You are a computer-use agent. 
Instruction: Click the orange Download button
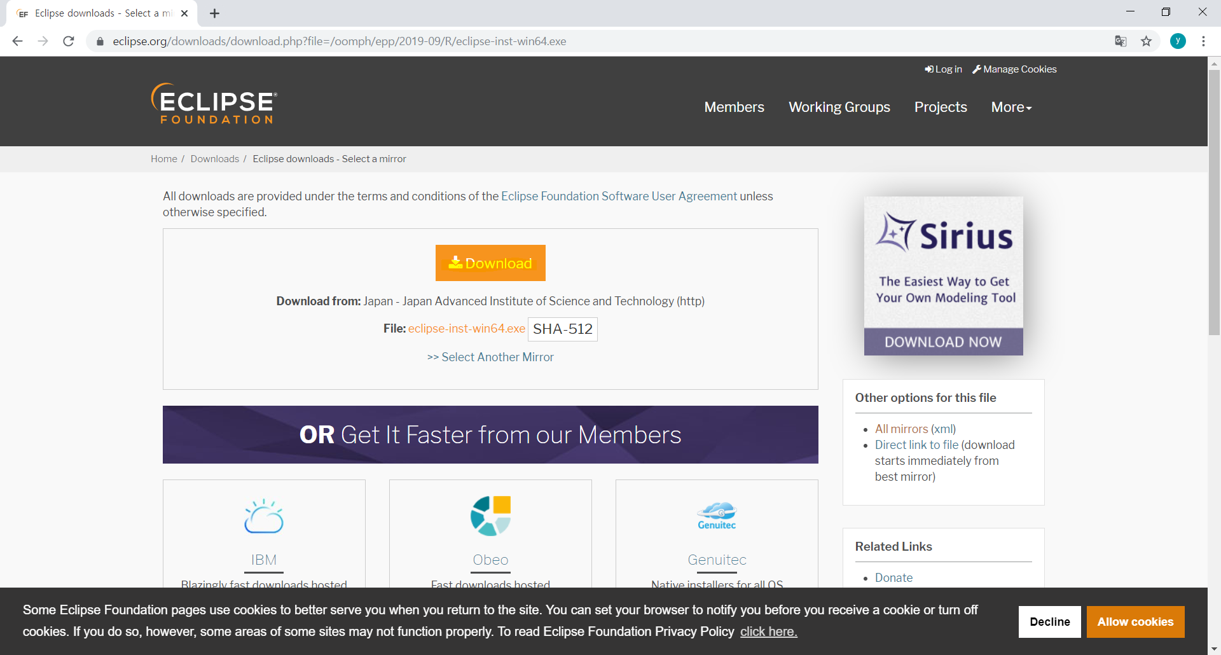pos(490,263)
